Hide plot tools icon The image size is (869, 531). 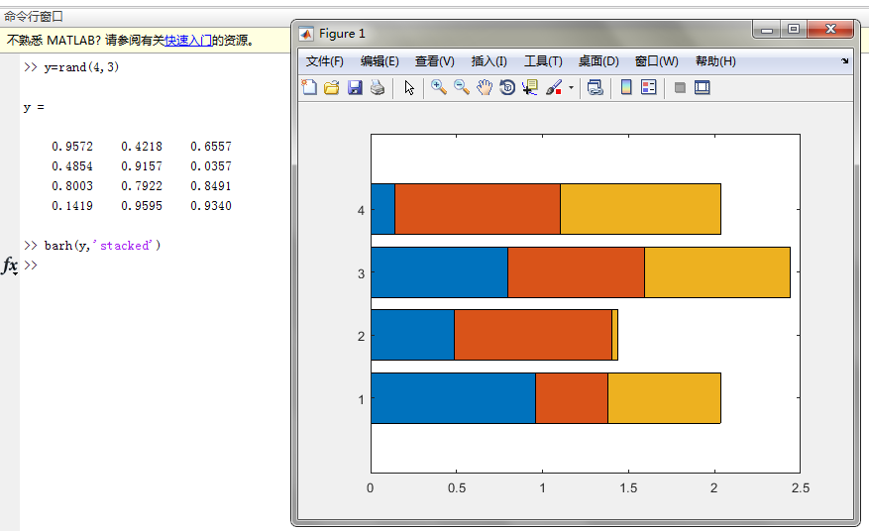tap(680, 87)
